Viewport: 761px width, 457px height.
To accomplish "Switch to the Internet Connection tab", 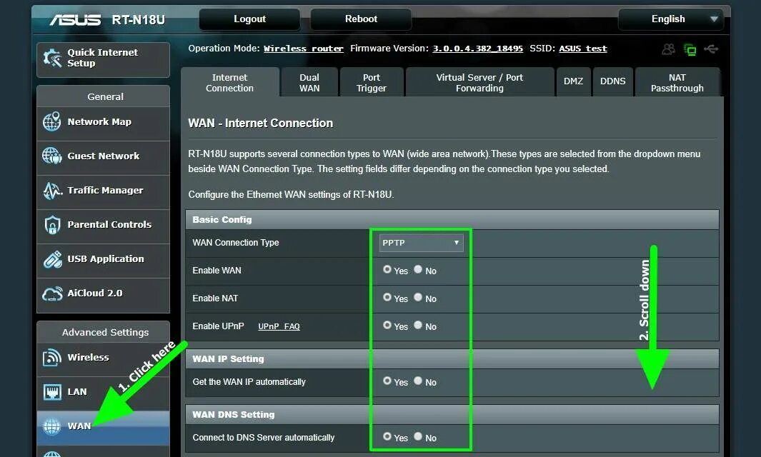I will [229, 82].
